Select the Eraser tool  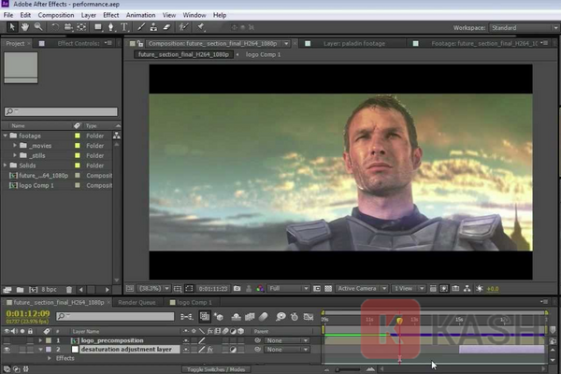click(166, 27)
